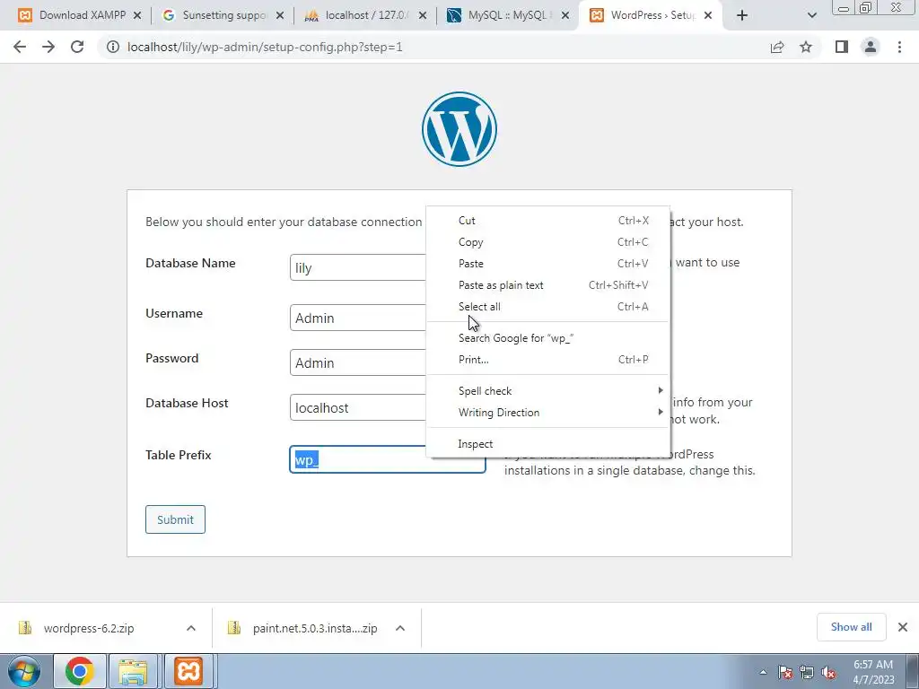
Task: Open downloaded paint.net zip file
Action: pyautogui.click(x=315, y=628)
